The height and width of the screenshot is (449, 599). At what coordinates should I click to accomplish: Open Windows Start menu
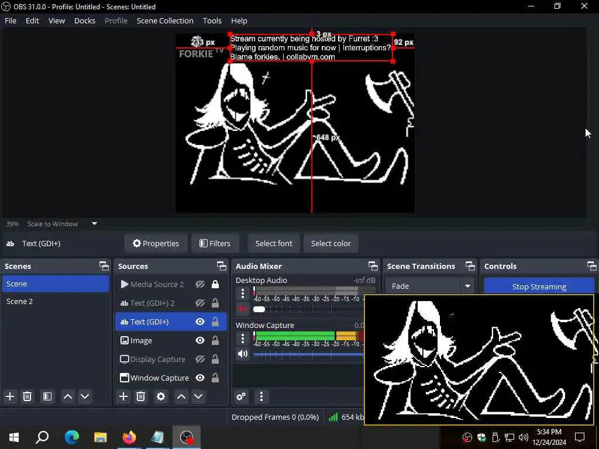click(x=14, y=437)
